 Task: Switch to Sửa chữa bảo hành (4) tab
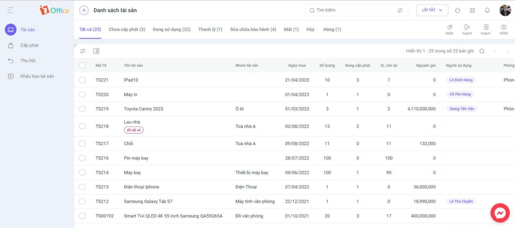tap(253, 30)
